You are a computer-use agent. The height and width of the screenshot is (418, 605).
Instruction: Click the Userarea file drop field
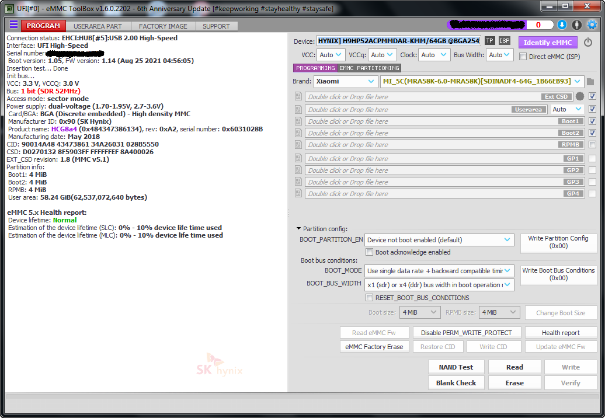(426, 110)
